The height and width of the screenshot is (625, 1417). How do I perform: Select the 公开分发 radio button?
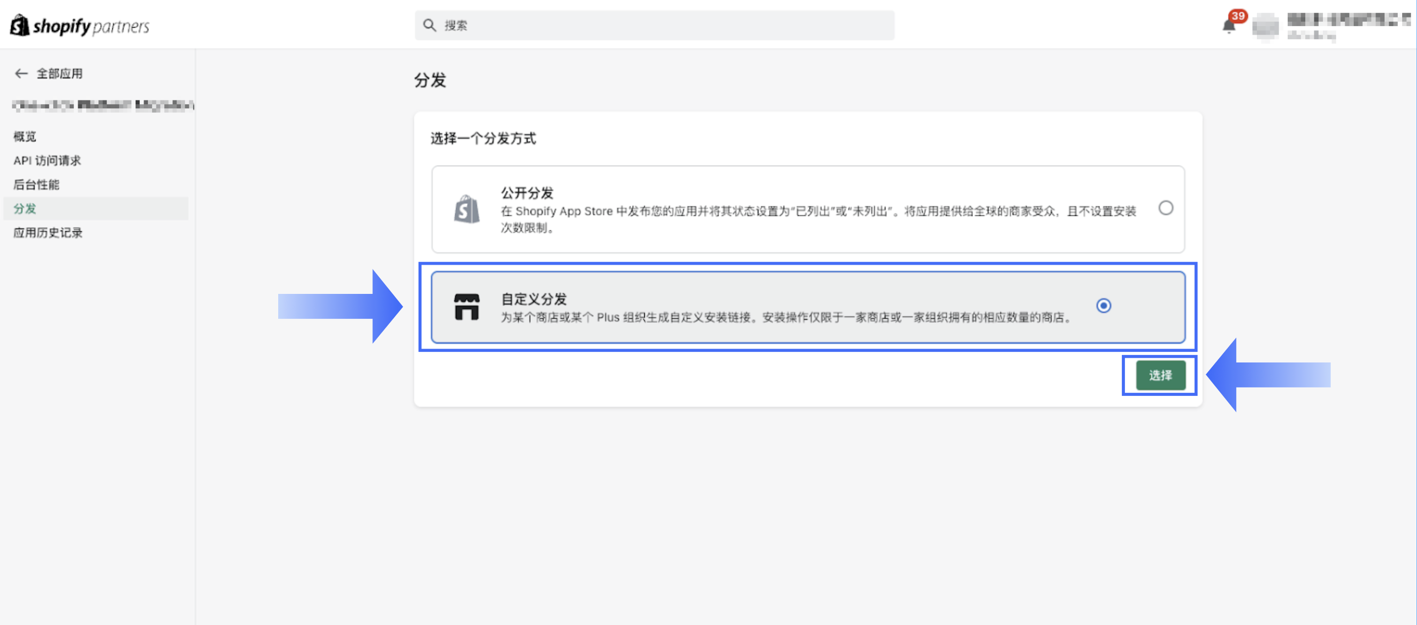tap(1165, 208)
